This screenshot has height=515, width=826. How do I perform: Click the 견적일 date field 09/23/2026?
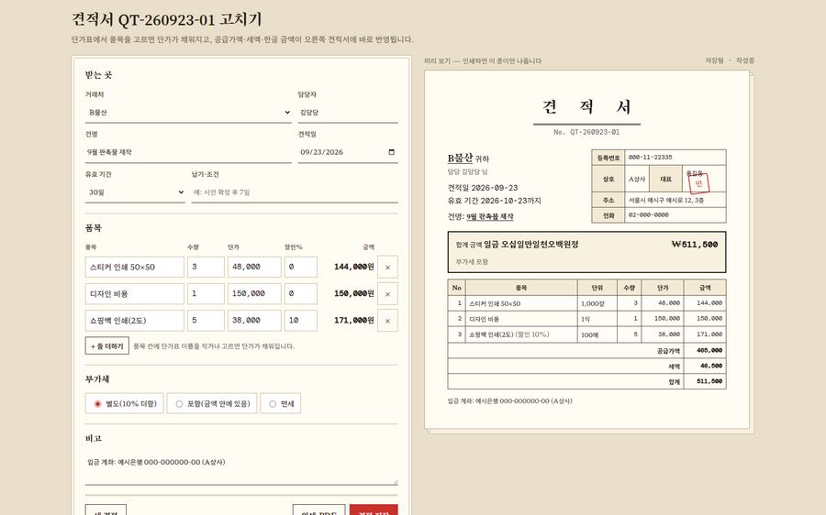(x=348, y=152)
